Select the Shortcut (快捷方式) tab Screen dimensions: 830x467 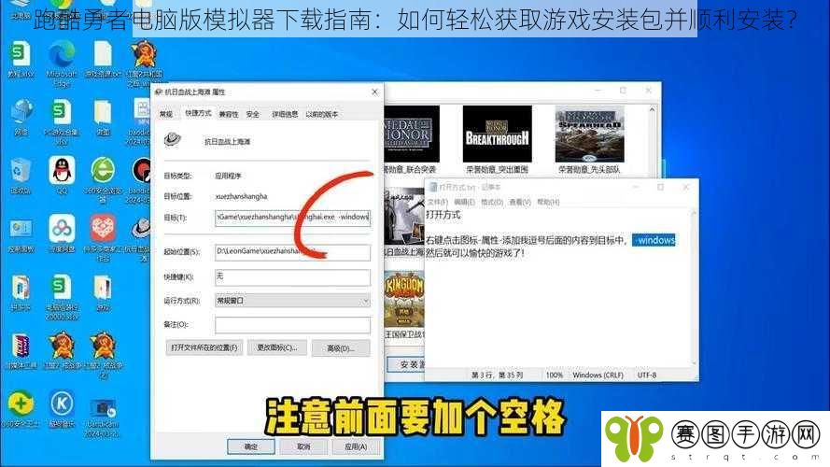click(198, 113)
